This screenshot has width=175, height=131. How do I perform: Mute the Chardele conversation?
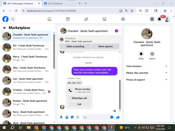(141, 54)
